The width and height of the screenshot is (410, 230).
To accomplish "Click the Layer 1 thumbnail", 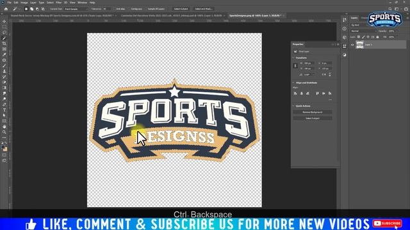I will 360,45.
